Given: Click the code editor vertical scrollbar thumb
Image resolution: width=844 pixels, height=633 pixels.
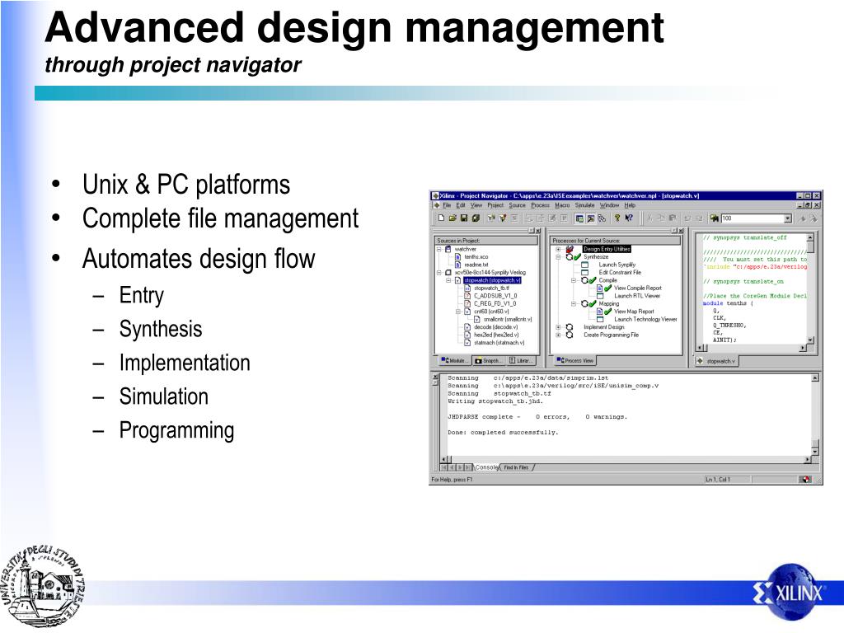Looking at the screenshot, I should coord(810,247).
